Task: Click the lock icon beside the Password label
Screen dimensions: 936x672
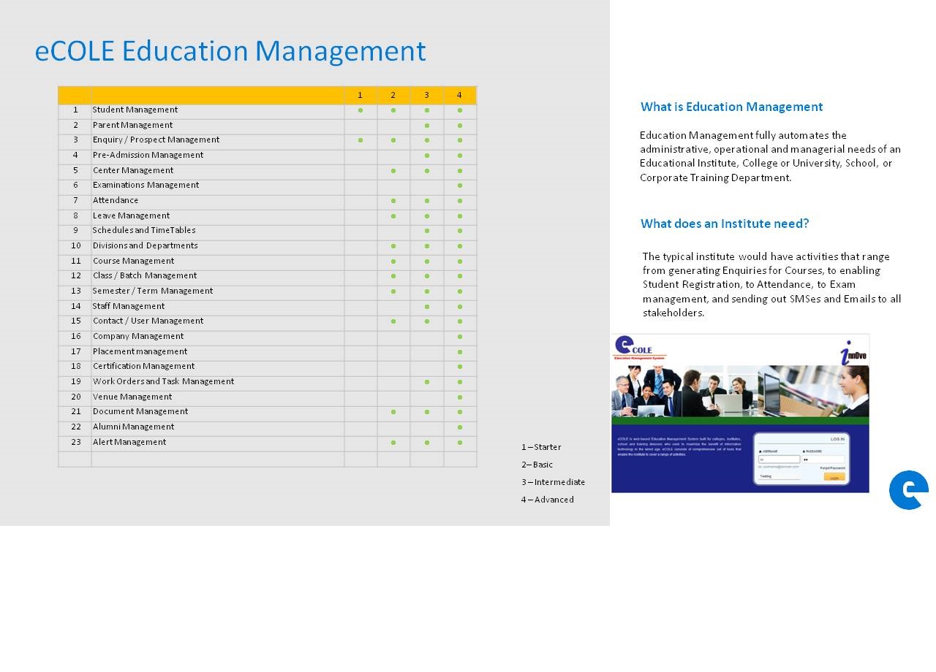Action: pos(805,451)
